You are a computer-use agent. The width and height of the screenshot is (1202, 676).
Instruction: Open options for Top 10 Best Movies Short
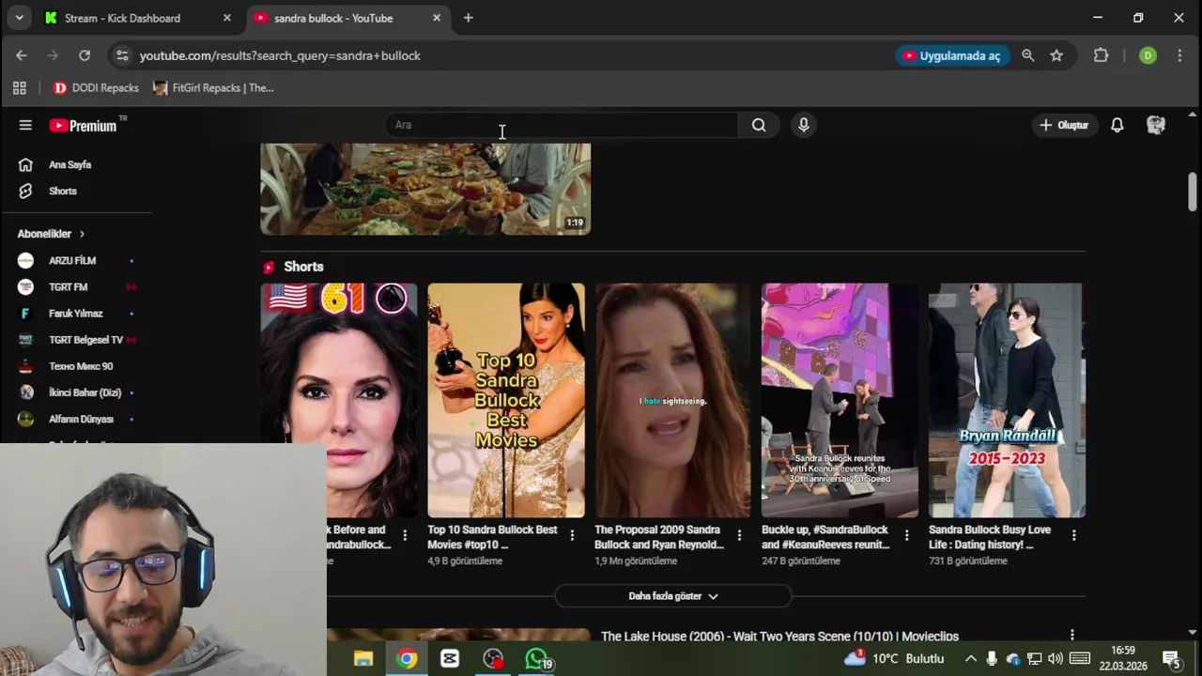click(x=572, y=535)
